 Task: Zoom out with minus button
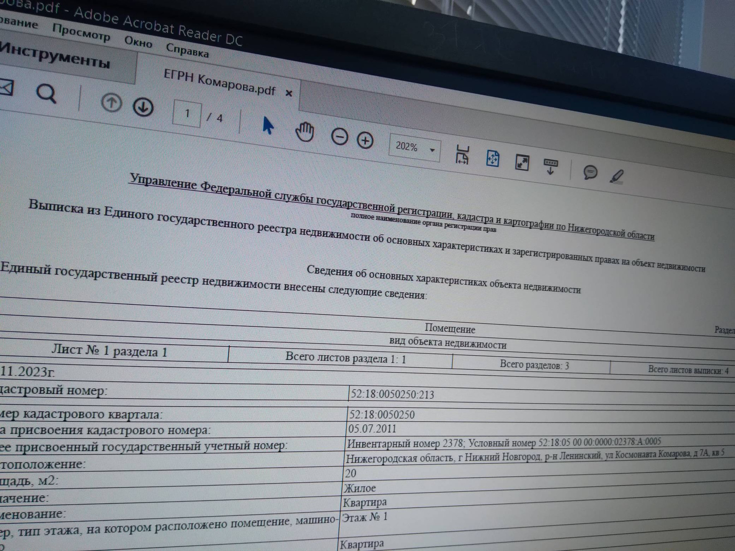339,137
